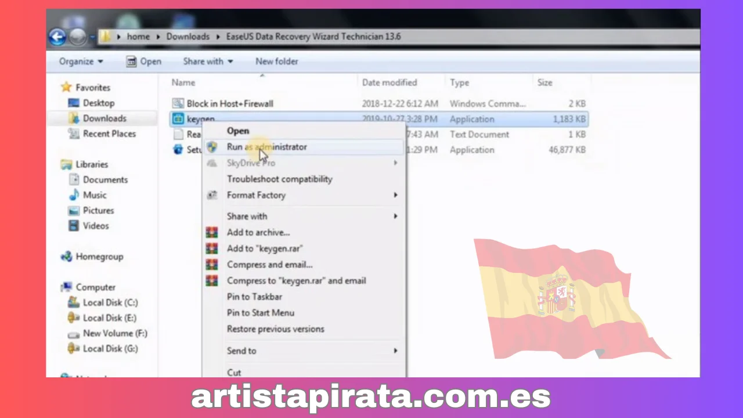Select Compress and email...

click(x=270, y=265)
